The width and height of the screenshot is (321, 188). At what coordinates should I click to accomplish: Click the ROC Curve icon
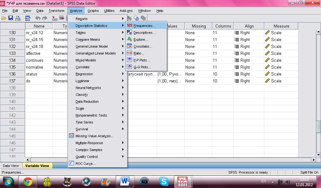point(71,163)
